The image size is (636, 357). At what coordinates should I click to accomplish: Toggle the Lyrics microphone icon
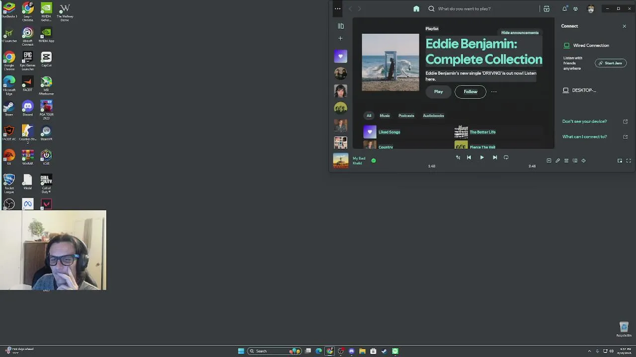(x=557, y=161)
